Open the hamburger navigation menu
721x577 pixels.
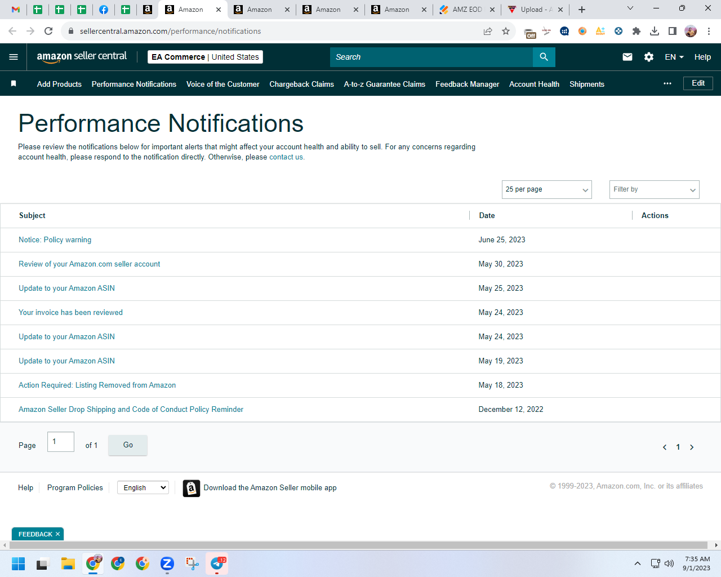[x=14, y=57]
